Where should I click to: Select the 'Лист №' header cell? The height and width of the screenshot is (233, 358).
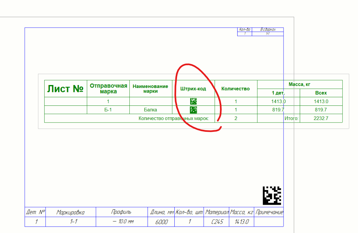66,88
